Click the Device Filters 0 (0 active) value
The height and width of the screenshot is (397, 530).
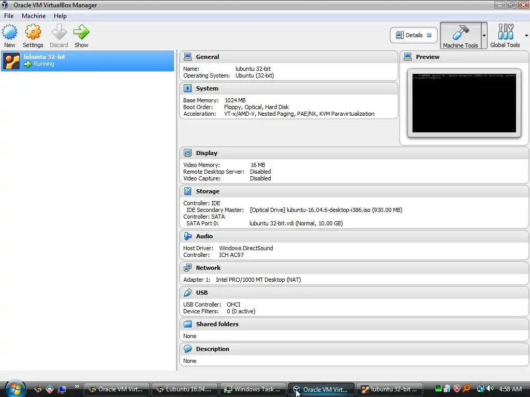[x=241, y=311]
